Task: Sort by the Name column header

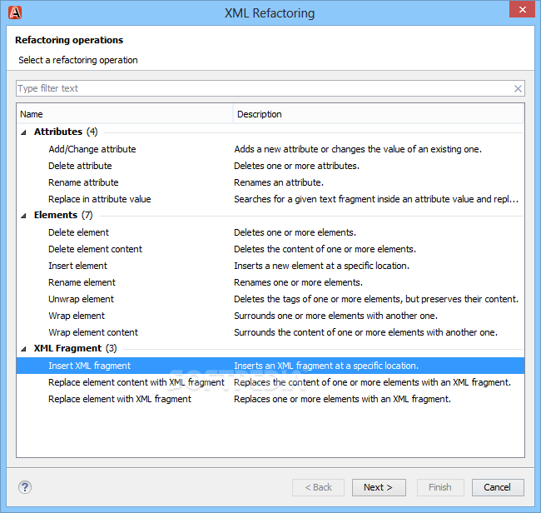Action: (125, 114)
